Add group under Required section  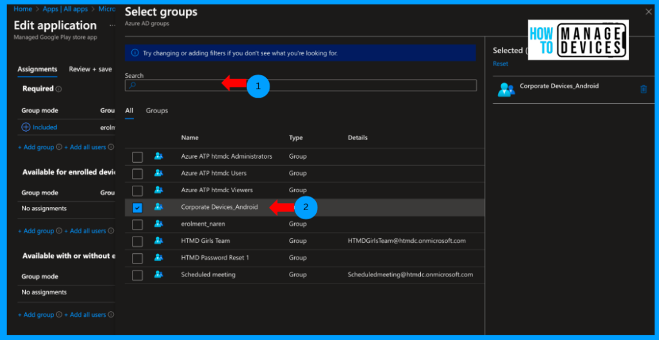pyautogui.click(x=36, y=147)
